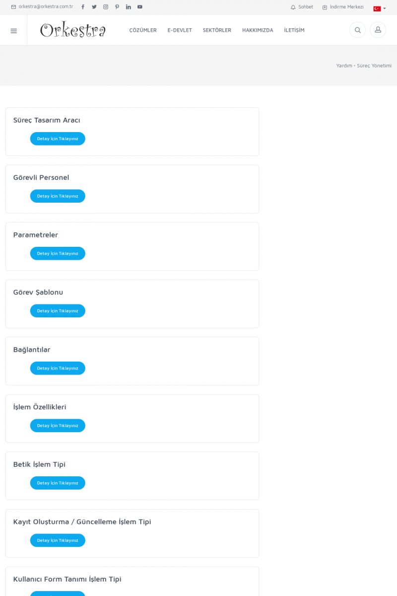Click the Facebook icon in top bar
397x596 pixels.
(x=83, y=7)
